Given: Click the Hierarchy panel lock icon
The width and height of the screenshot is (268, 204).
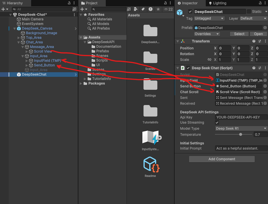Looking at the screenshot, I should [x=69, y=3].
